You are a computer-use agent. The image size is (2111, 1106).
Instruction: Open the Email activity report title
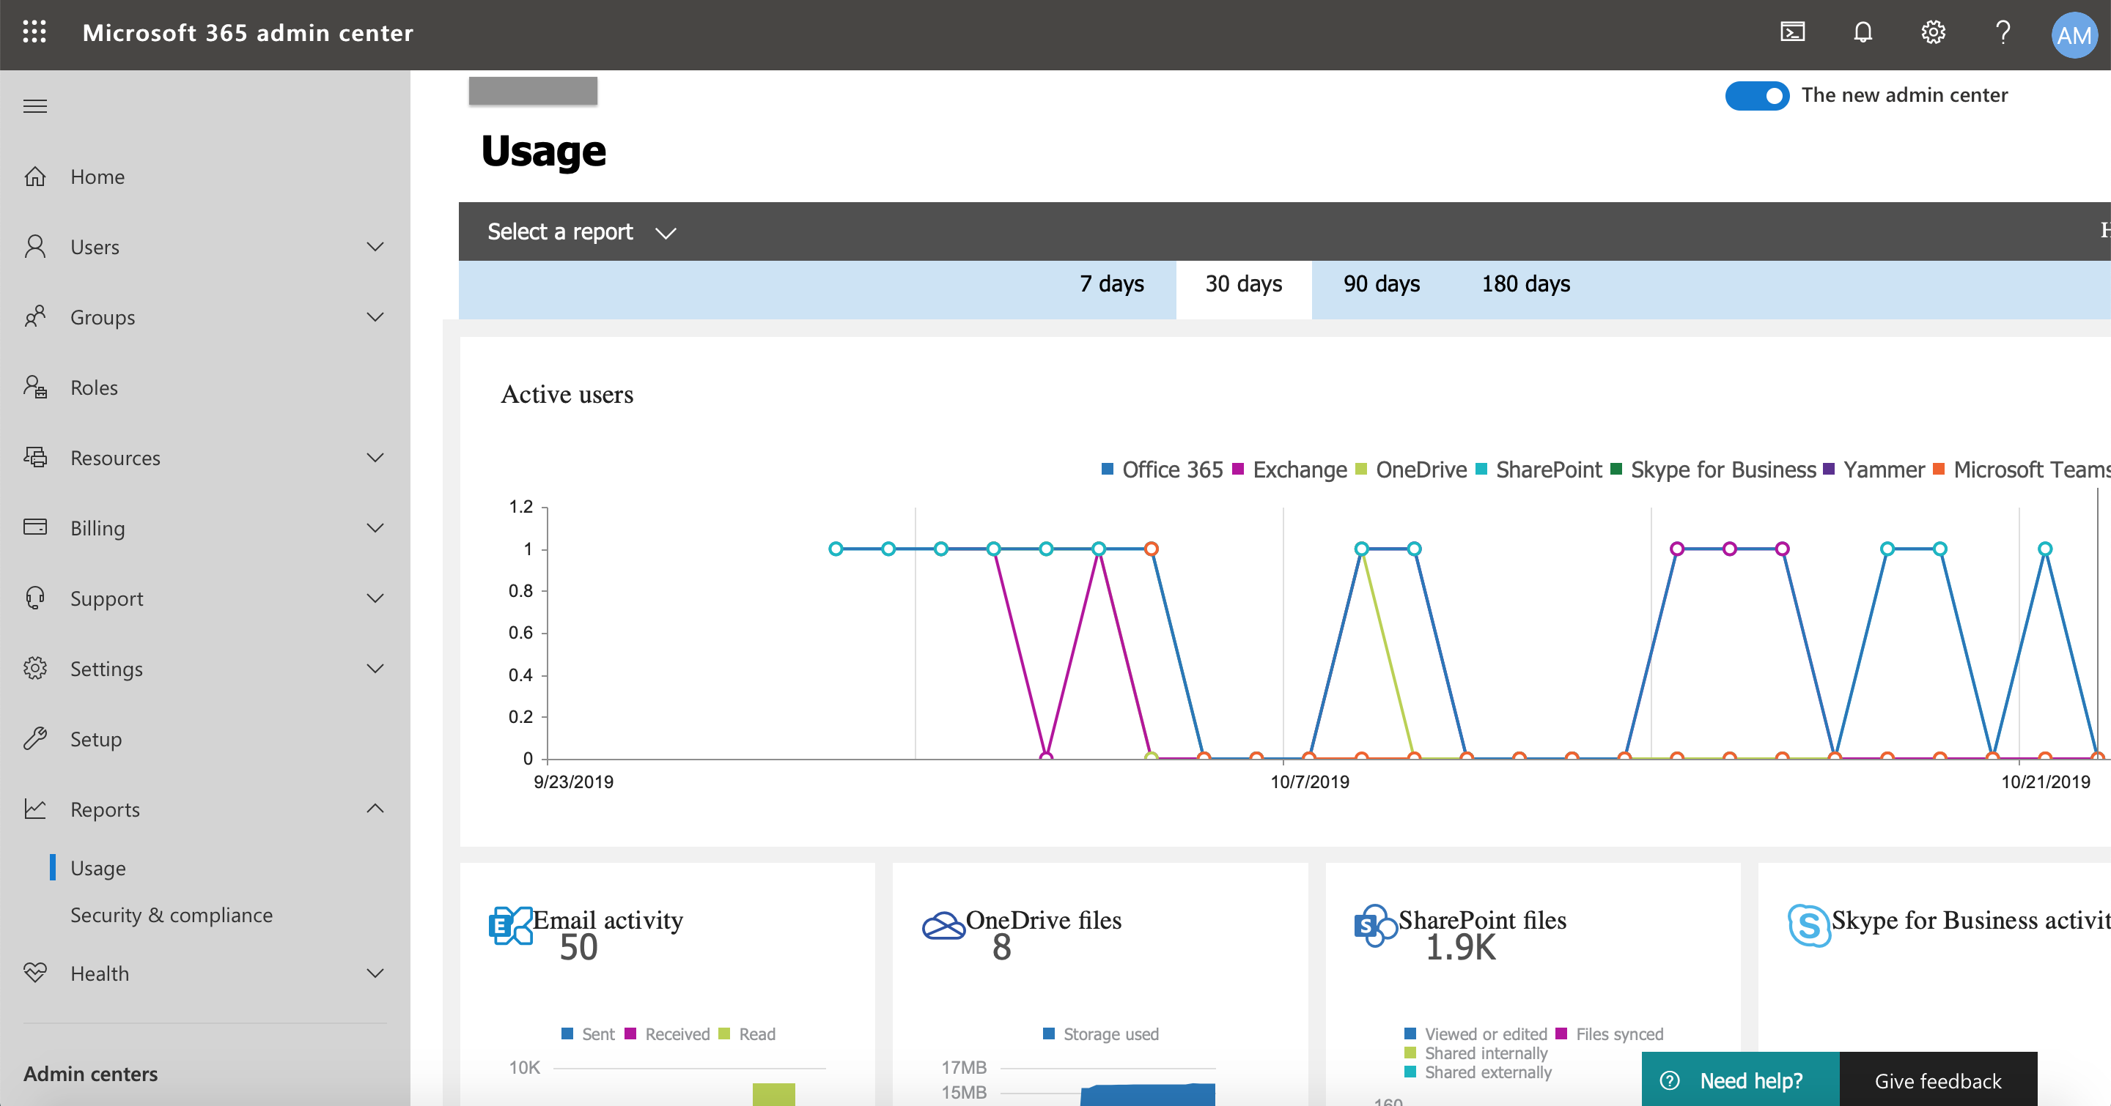[608, 920]
